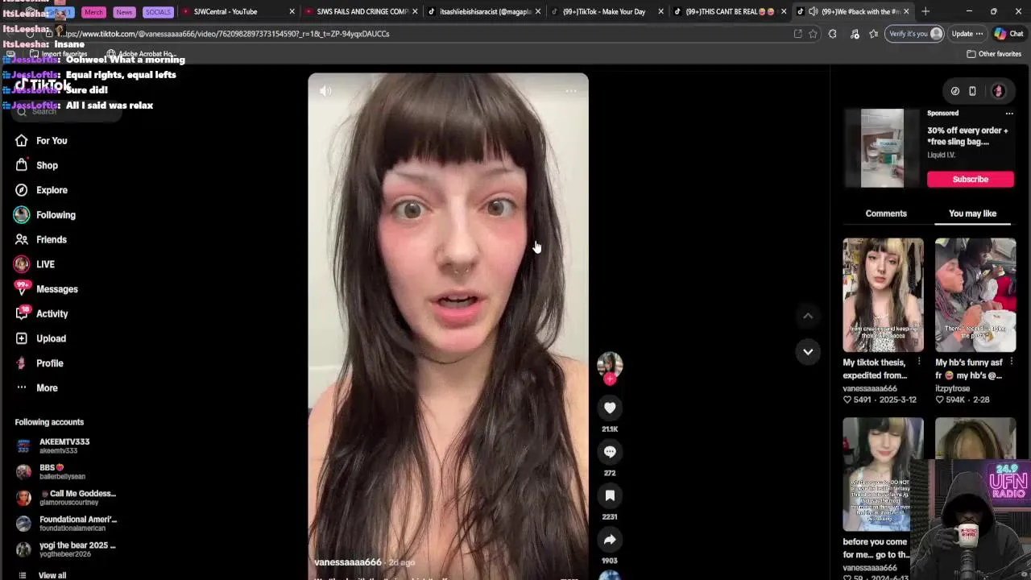Image resolution: width=1031 pixels, height=580 pixels.
Task: Switch to the You may like tab
Action: 972,213
